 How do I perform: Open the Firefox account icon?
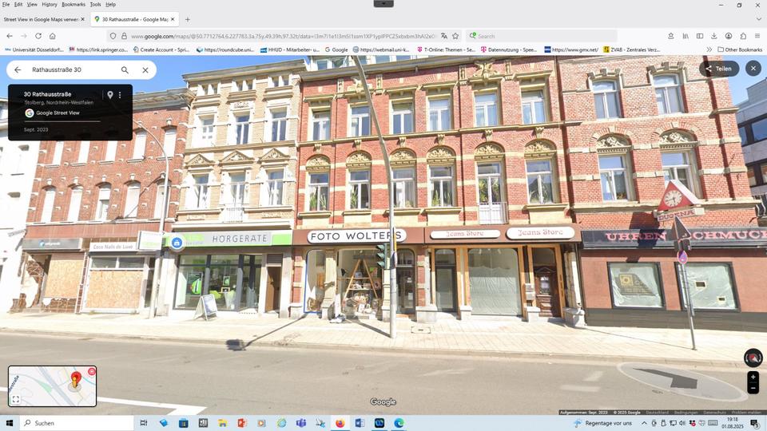[x=729, y=36]
